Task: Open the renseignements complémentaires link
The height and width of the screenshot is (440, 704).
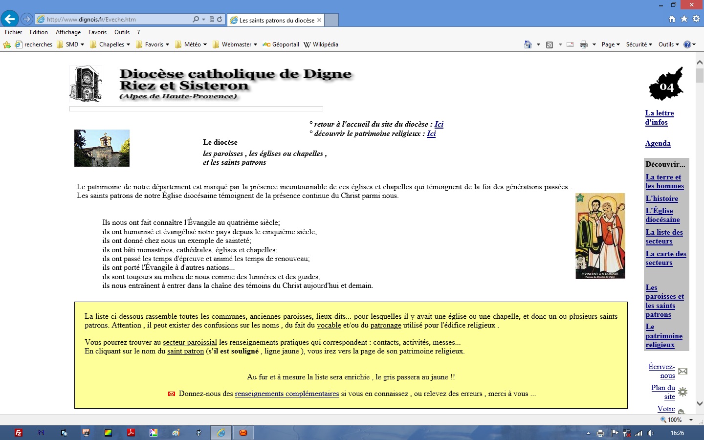Action: (x=287, y=394)
